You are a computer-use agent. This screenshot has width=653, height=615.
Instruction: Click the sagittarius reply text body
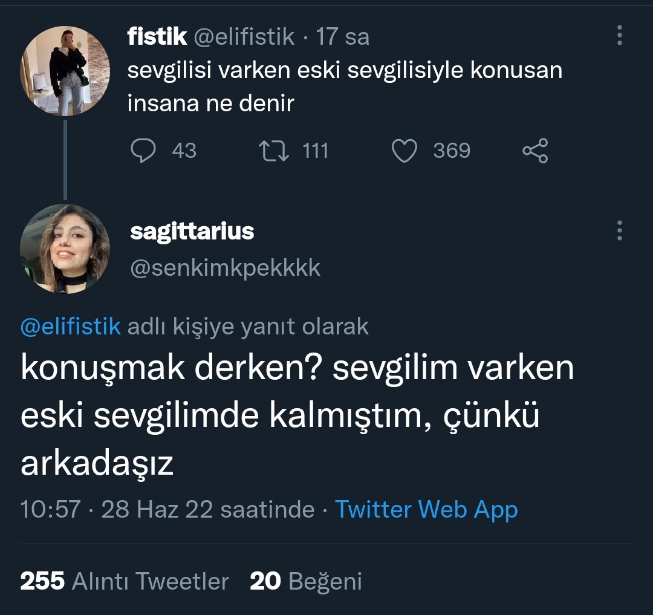(x=296, y=416)
